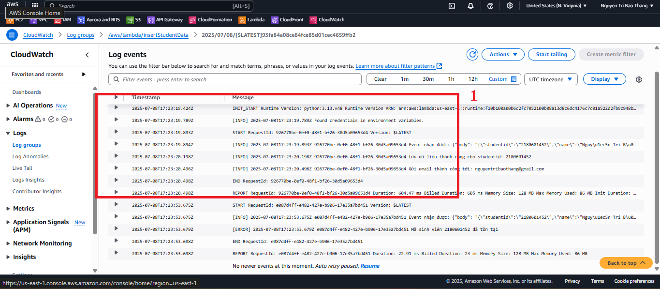Expand the Alarms section

tap(8, 119)
